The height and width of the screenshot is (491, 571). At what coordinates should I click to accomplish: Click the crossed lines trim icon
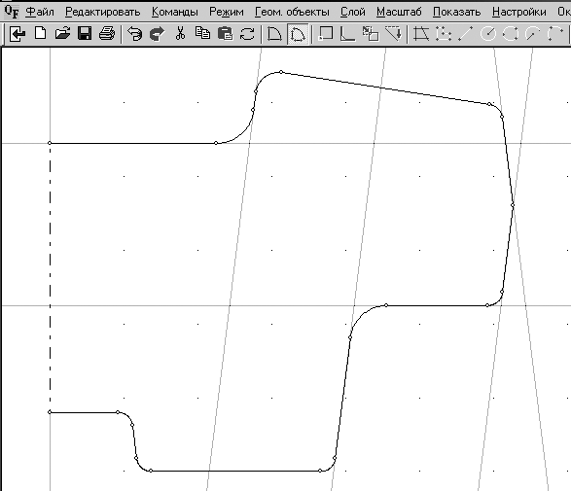(x=421, y=34)
